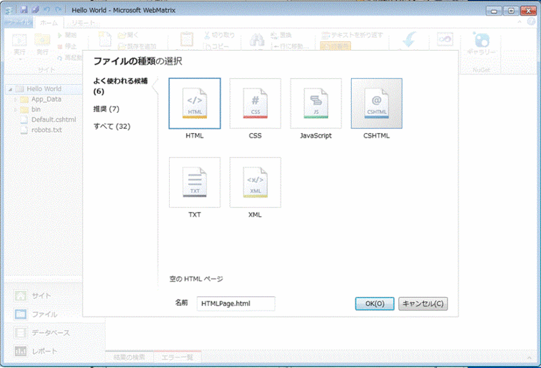Show the すべて (32) file types category
This screenshot has width=541, height=368.
[x=112, y=126]
